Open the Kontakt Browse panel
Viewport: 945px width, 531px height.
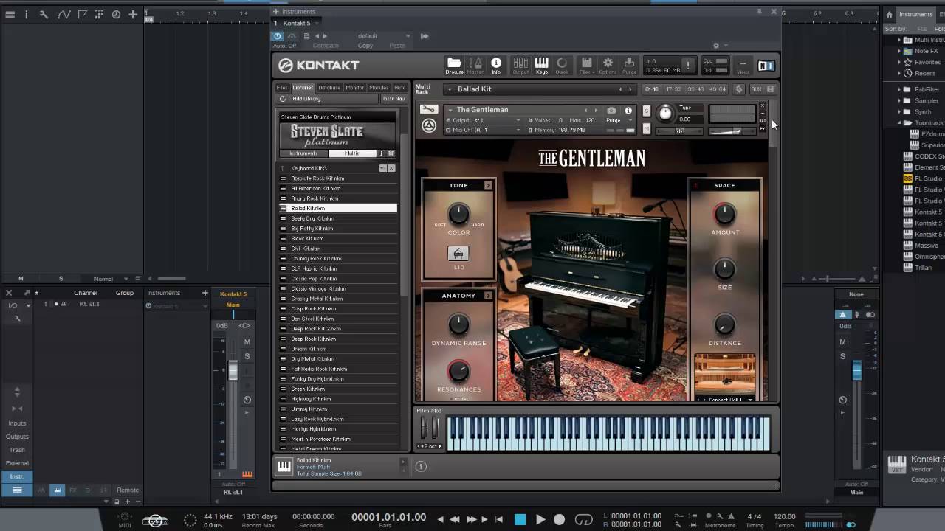pos(454,66)
